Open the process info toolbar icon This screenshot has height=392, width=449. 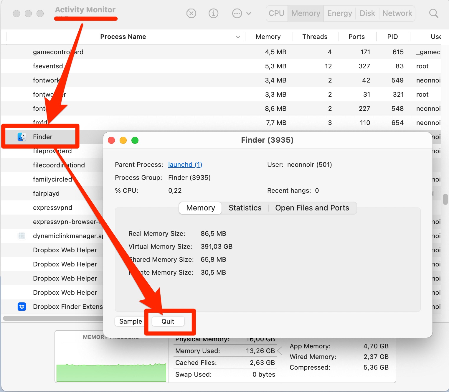pyautogui.click(x=213, y=13)
